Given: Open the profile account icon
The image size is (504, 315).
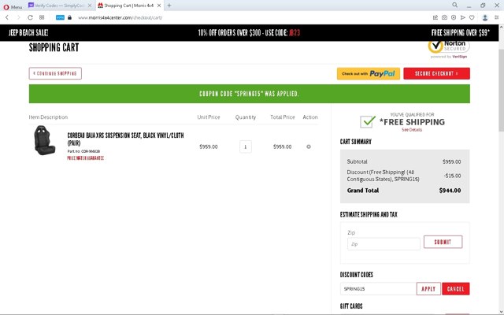Looking at the screenshot, I should coord(485,17).
